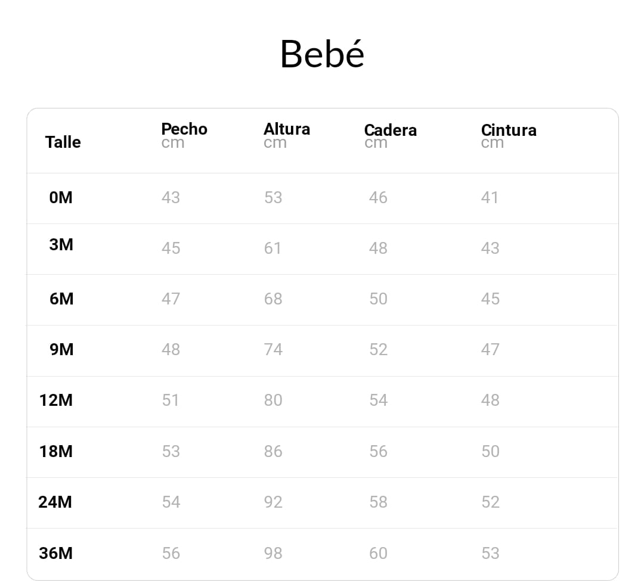
Task: Select the 6M size row label
Action: (x=61, y=299)
